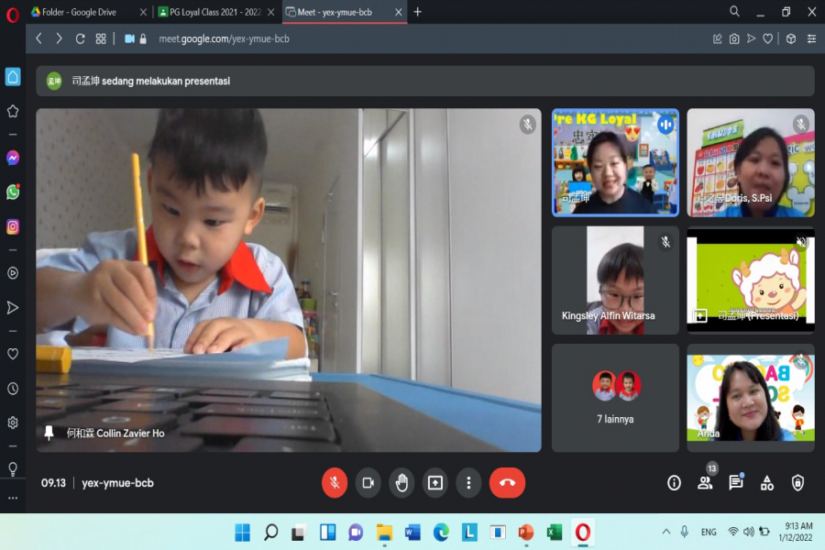
Task: Click the presenting notification banner
Action: click(425, 81)
